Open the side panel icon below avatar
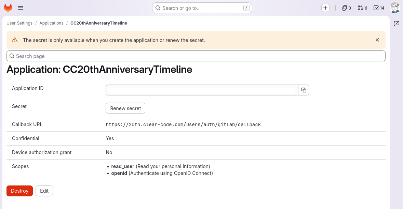403x209 pixels. coord(396,24)
